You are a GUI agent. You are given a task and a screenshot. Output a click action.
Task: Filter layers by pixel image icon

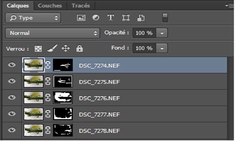[x=81, y=18]
